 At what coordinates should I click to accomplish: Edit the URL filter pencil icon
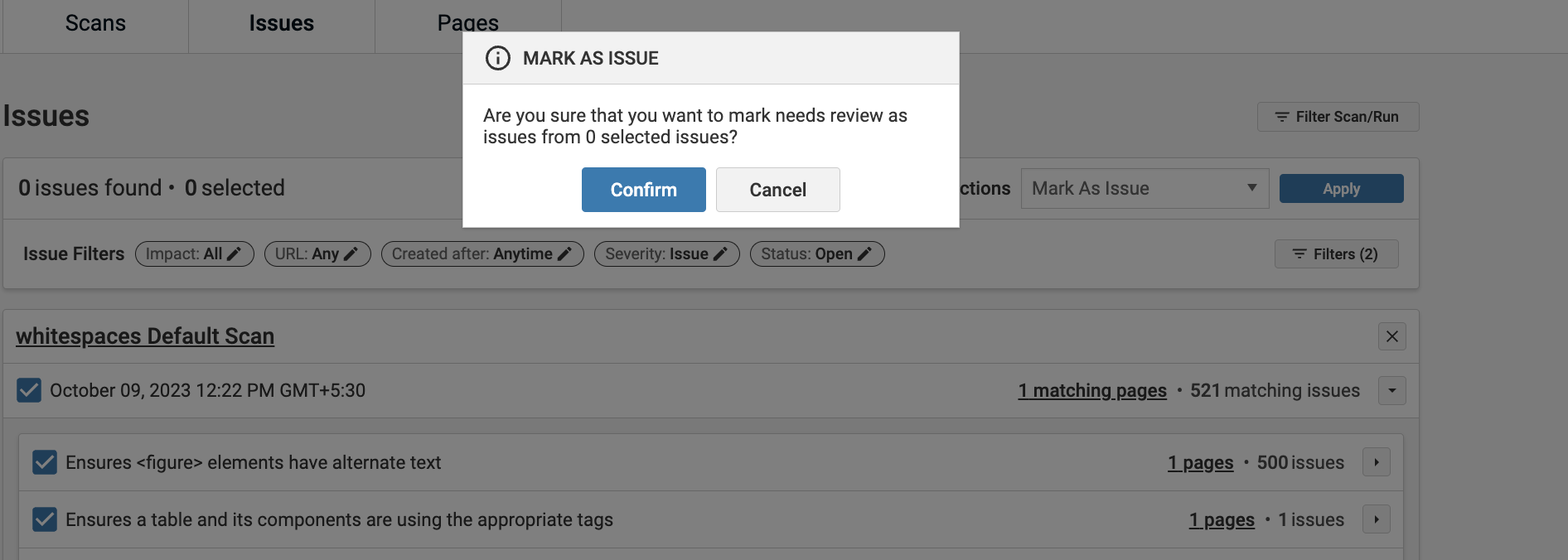coord(351,254)
